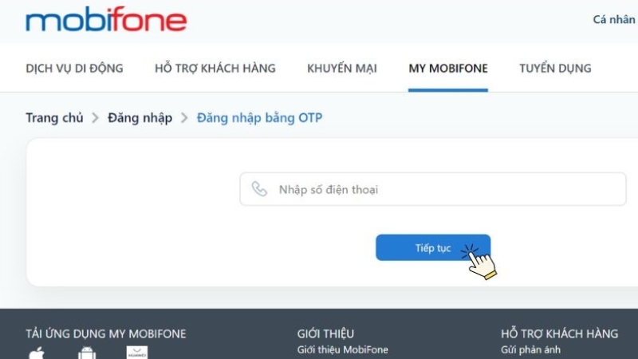Click the phone icon in the input field
The height and width of the screenshot is (359, 638).
(259, 189)
